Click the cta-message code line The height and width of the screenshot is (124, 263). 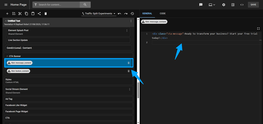(204, 36)
